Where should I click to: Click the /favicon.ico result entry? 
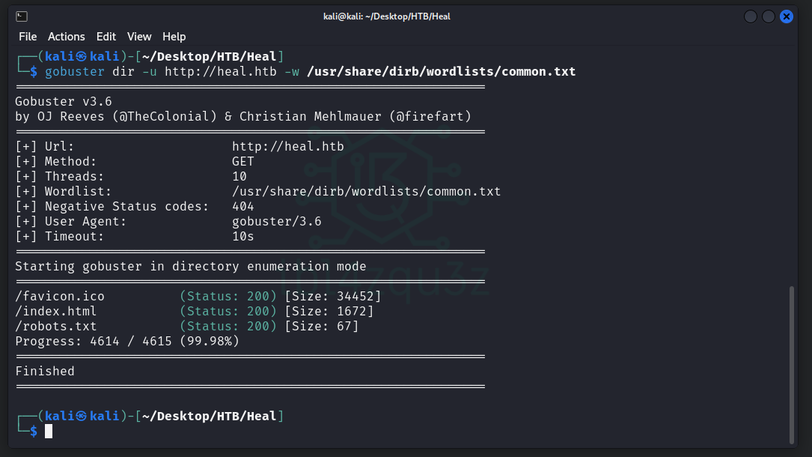(60, 297)
